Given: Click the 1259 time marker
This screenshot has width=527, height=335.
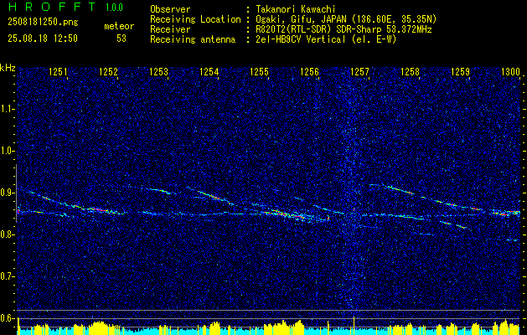Looking at the screenshot, I should [x=460, y=71].
